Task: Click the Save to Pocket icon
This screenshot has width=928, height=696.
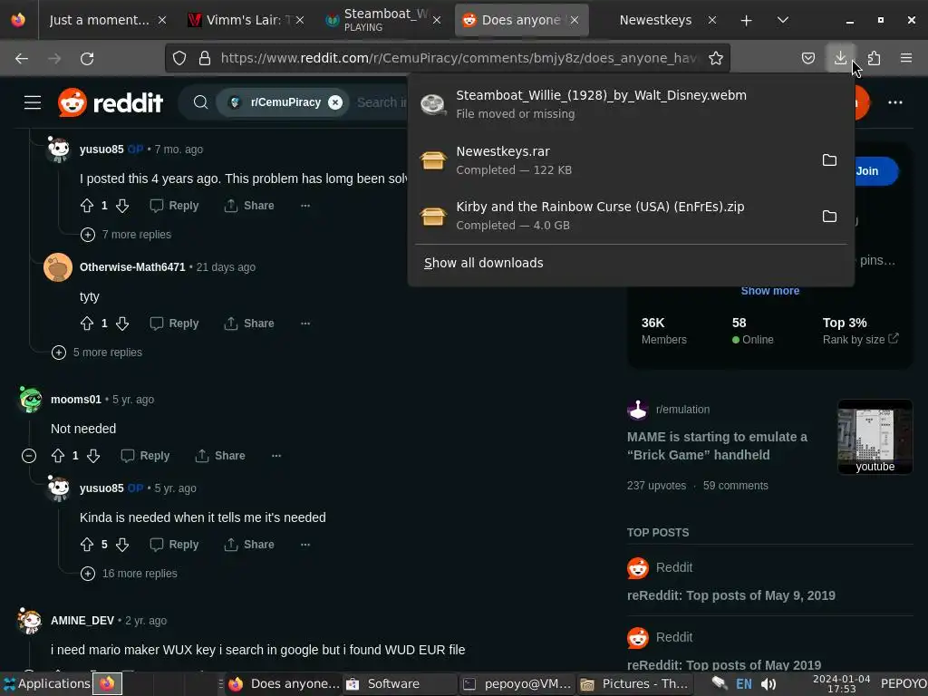Action: pyautogui.click(x=807, y=58)
